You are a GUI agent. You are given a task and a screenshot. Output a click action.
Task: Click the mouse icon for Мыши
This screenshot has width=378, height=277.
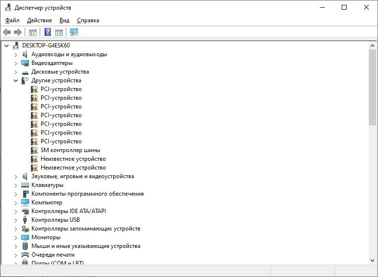click(x=25, y=246)
